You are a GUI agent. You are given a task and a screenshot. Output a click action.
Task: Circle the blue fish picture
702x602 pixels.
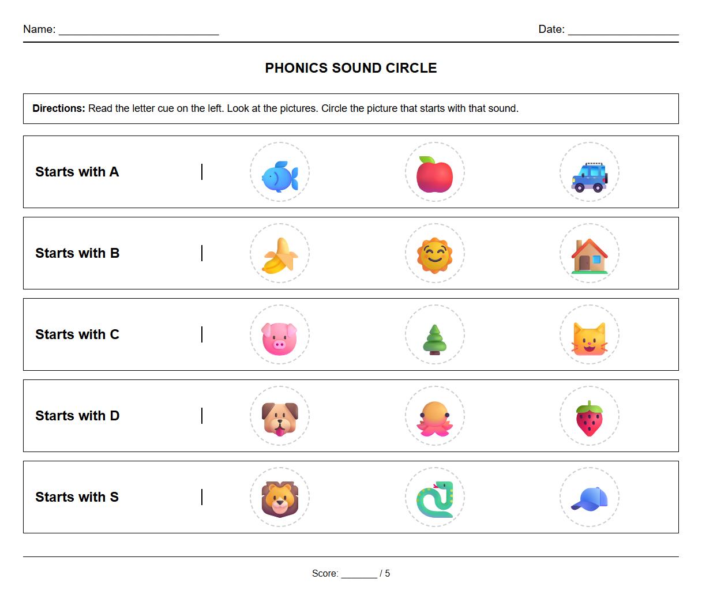(280, 172)
